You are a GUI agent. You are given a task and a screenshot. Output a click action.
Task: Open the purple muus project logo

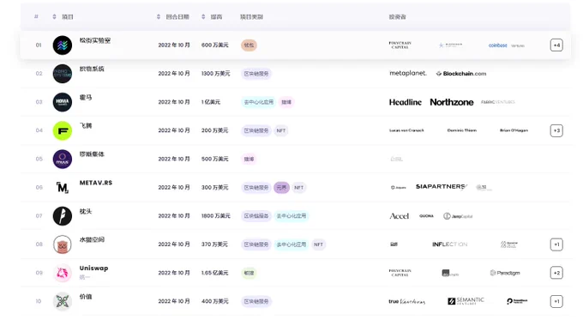pyautogui.click(x=62, y=159)
